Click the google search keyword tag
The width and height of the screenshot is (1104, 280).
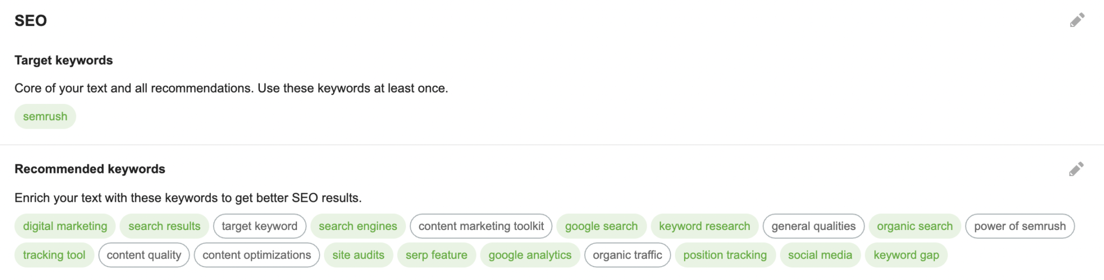[x=601, y=226]
